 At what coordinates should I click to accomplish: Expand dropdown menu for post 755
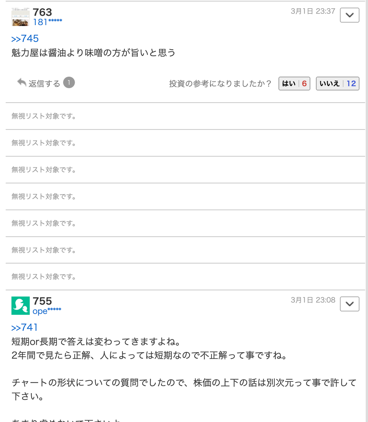point(350,304)
